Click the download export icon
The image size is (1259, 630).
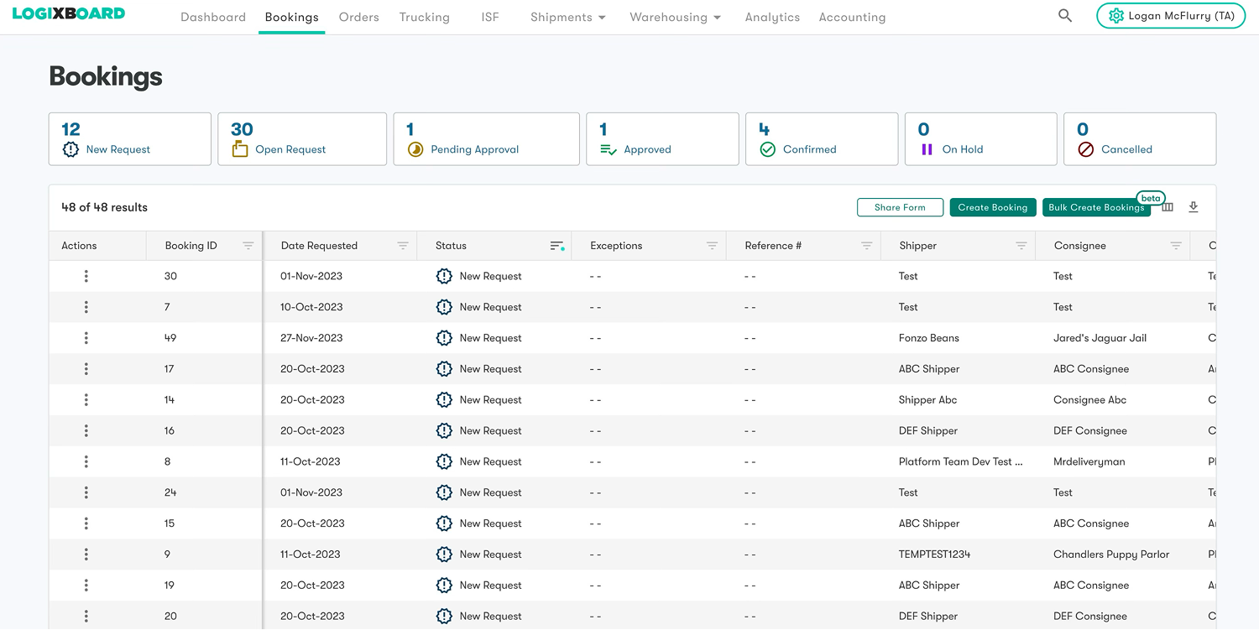[x=1194, y=207]
